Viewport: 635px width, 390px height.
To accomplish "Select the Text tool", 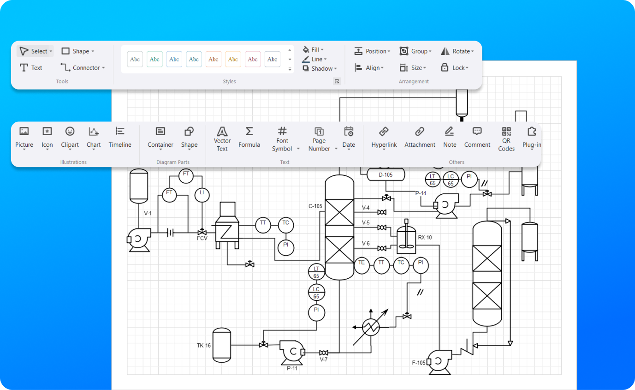I will (x=31, y=68).
